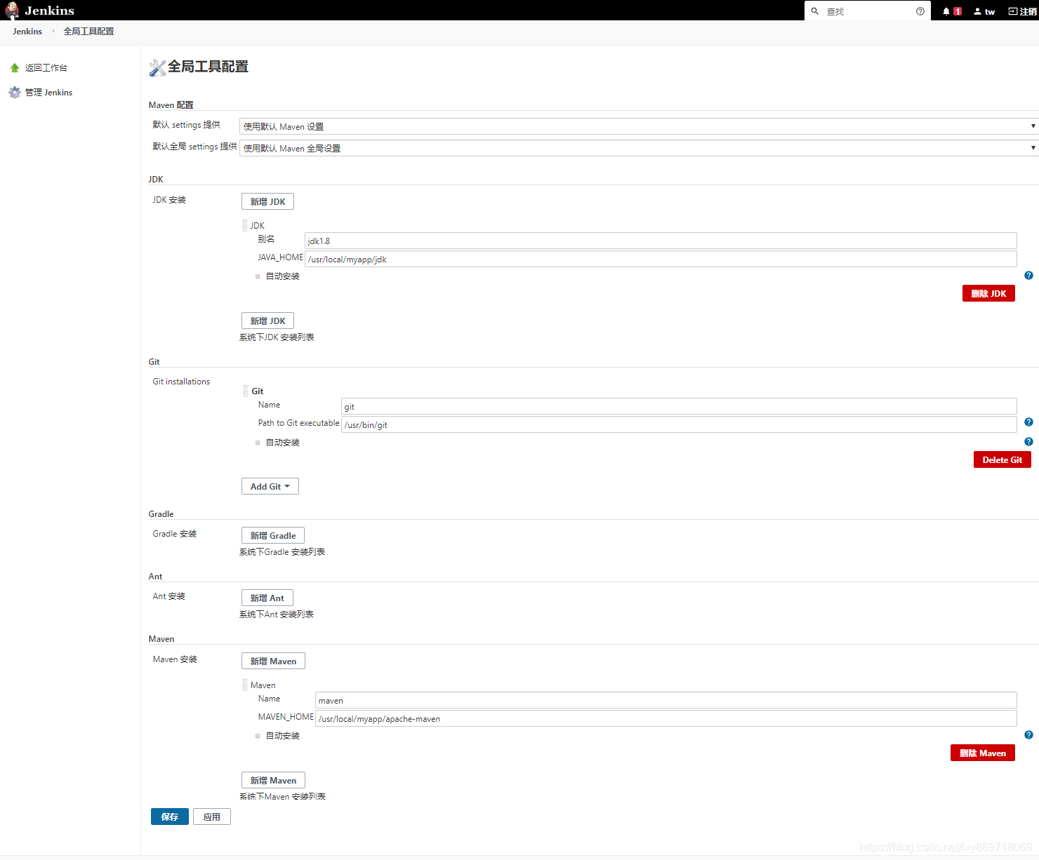Grab the Maven entry drag handle
Viewport: 1039px width, 860px height.
click(245, 685)
